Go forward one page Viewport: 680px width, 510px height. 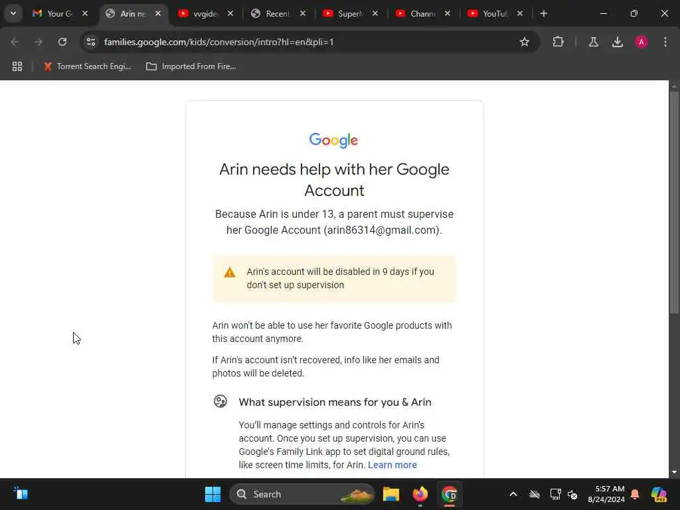pyautogui.click(x=39, y=42)
